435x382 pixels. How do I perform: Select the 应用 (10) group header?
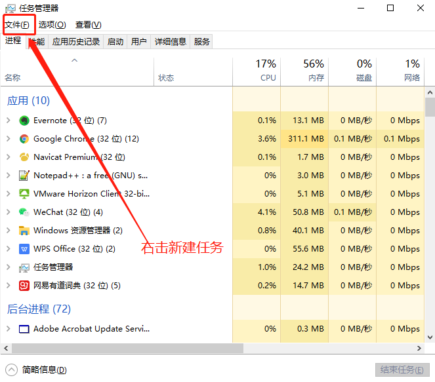click(x=28, y=100)
